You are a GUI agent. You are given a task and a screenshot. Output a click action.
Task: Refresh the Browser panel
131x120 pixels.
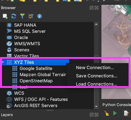coord(14,16)
